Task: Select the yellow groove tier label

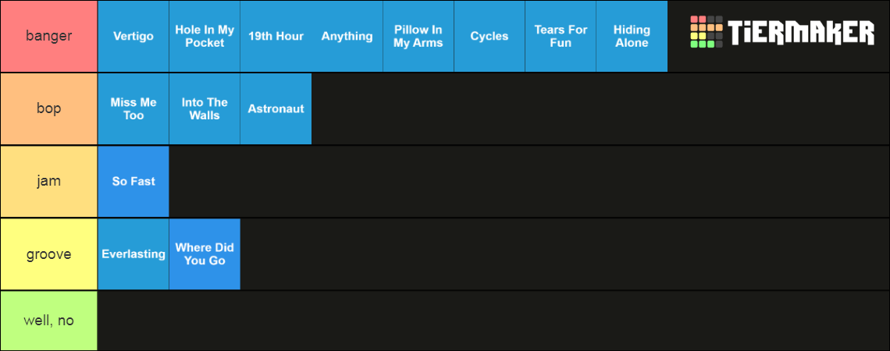Action: point(49,254)
